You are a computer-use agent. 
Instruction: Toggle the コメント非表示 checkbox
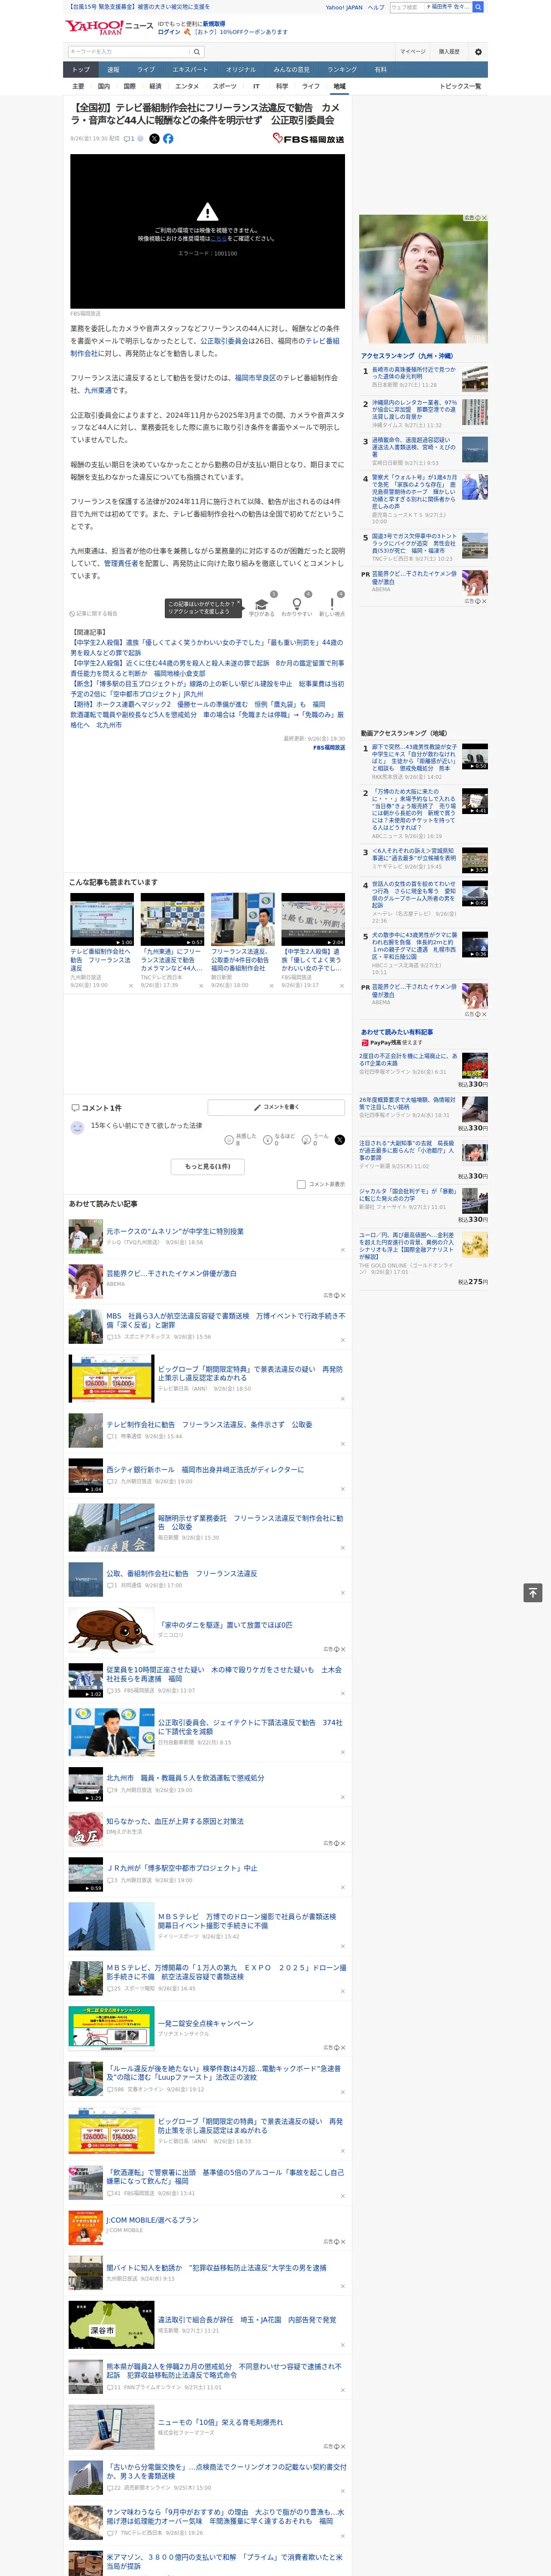301,1184
